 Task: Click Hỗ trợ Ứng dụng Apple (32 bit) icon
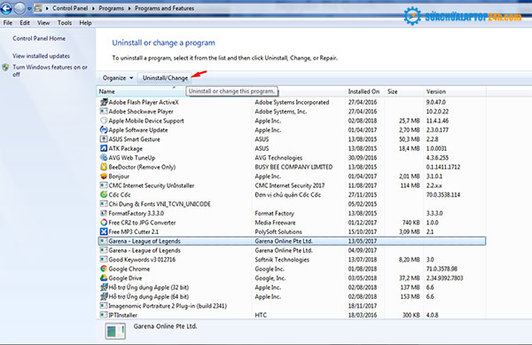[104, 287]
